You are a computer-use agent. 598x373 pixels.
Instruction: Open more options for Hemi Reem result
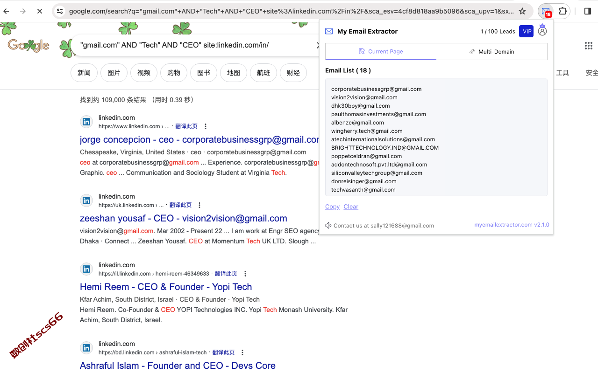click(245, 274)
